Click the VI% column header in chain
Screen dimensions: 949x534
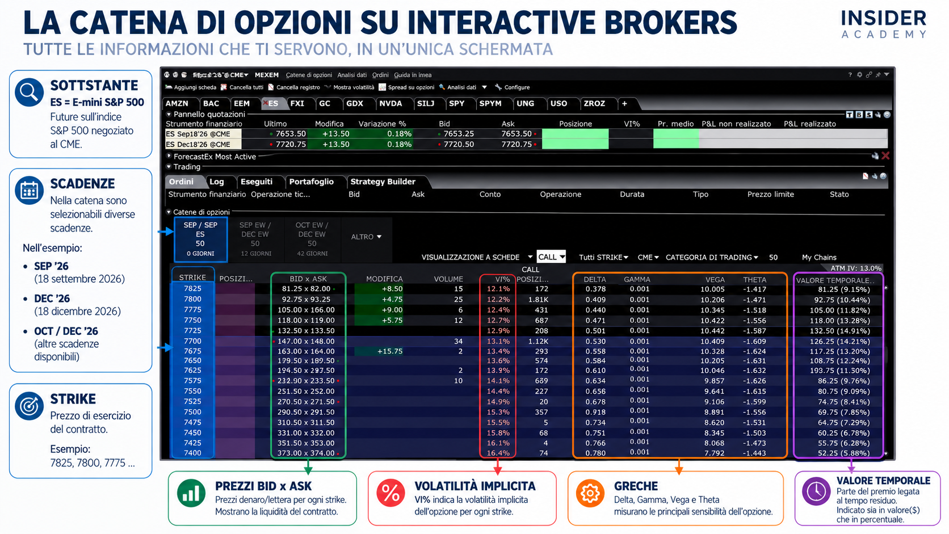(502, 279)
